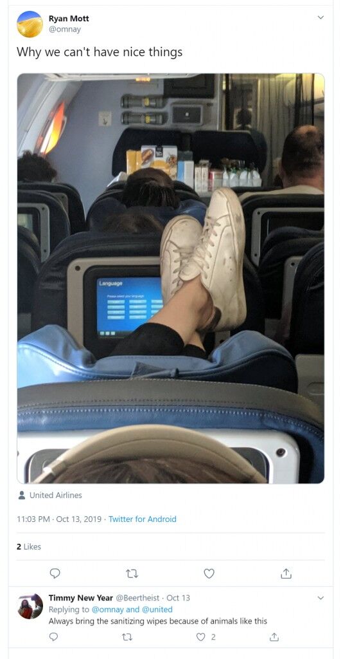Click the 11:03 PM Oct 13 timestamp
Screen dimensions: 343x659
click(58, 519)
